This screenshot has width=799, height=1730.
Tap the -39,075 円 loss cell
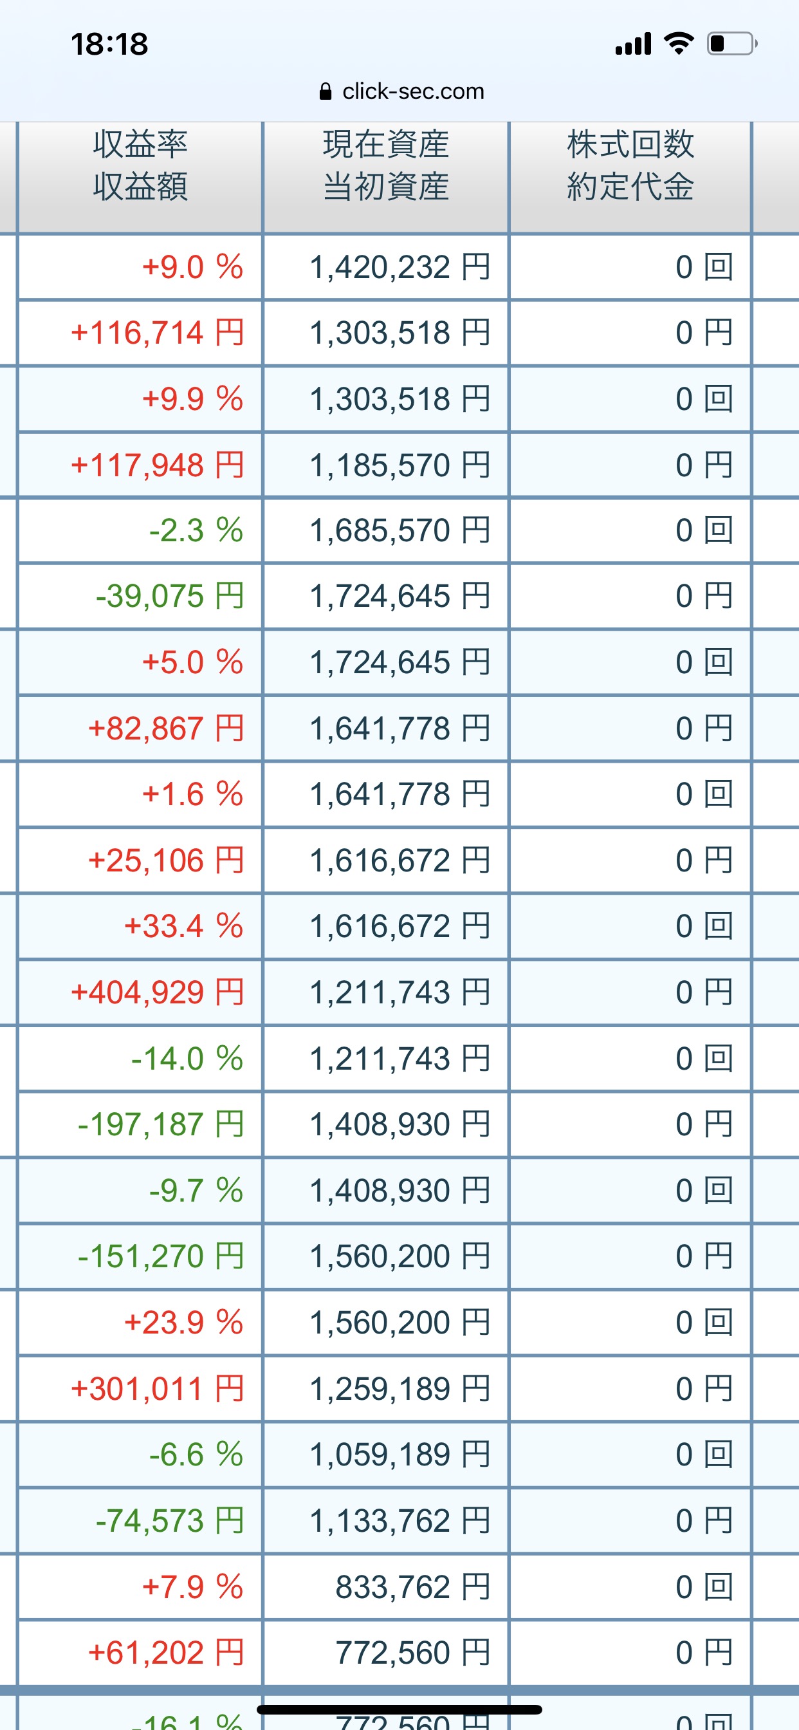coord(169,597)
